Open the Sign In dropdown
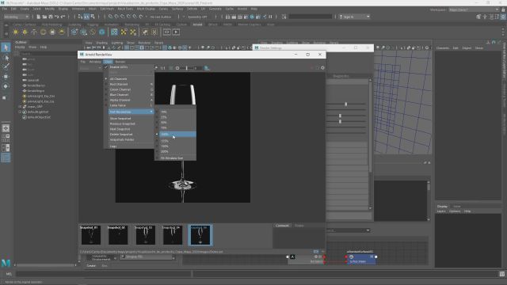 pos(354,17)
